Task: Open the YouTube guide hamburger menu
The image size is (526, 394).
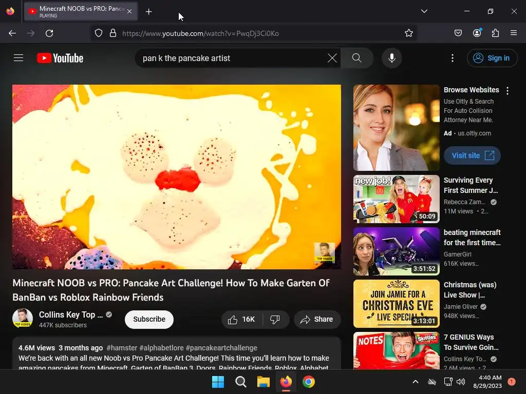Action: point(18,58)
